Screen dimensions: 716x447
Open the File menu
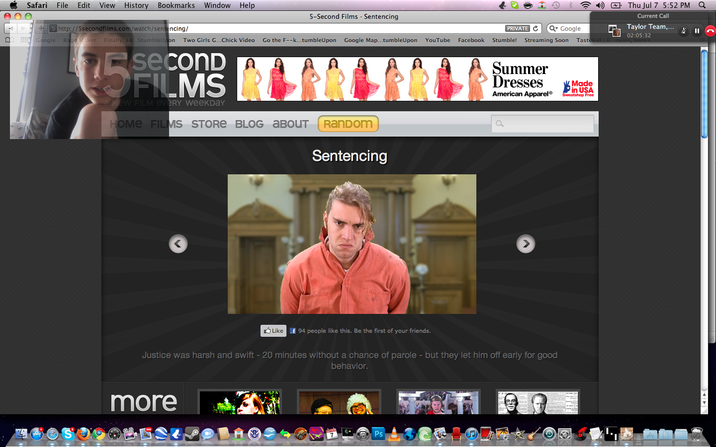click(62, 5)
